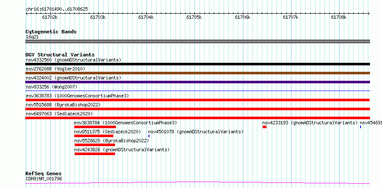The image size is (382, 188).
Task: Click the nsv4243826 short red bar
Action: click(95, 154)
